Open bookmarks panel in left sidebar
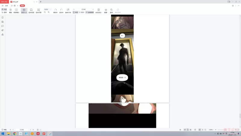Viewport: 241px width, 136px height. coord(2,18)
